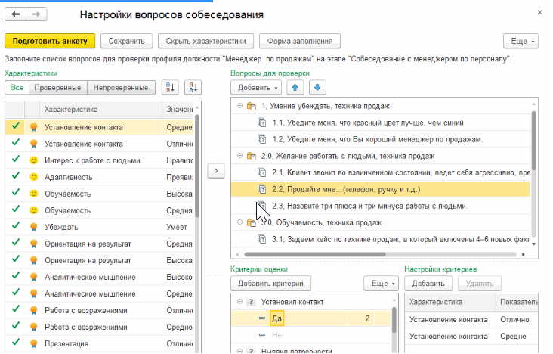Go forward with the right arrow button

[36, 14]
